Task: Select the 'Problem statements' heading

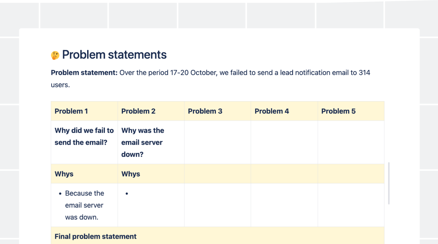Action: tap(114, 54)
